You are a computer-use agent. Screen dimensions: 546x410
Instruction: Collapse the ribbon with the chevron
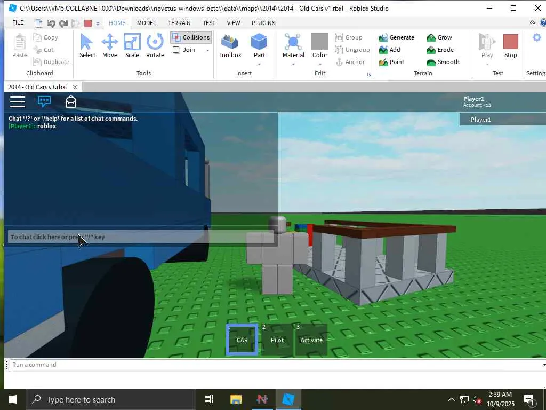(x=532, y=22)
